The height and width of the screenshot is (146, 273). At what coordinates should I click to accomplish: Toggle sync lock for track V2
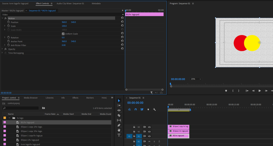[x=144, y=132]
